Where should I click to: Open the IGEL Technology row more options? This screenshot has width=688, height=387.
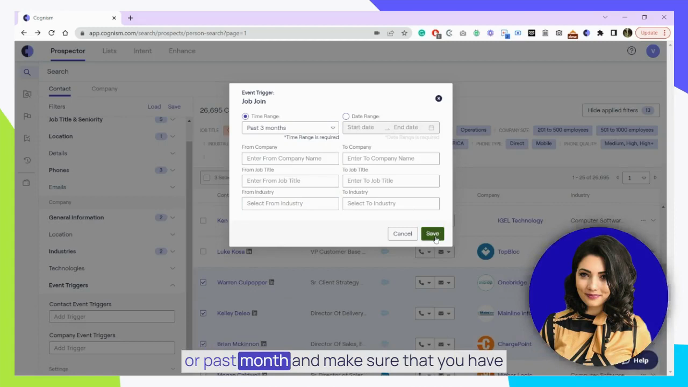point(643,220)
